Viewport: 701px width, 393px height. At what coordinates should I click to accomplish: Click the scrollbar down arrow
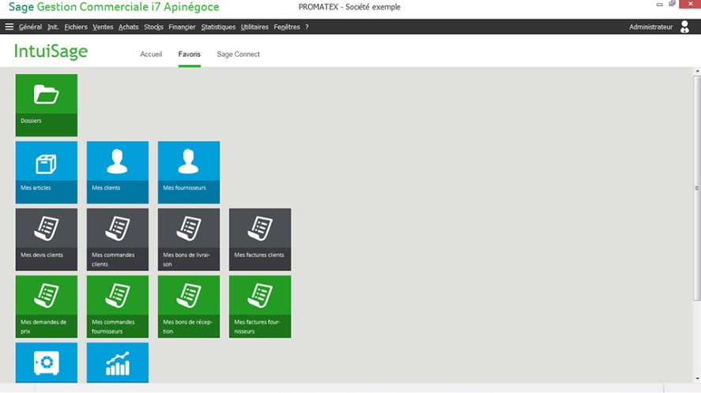click(x=697, y=379)
